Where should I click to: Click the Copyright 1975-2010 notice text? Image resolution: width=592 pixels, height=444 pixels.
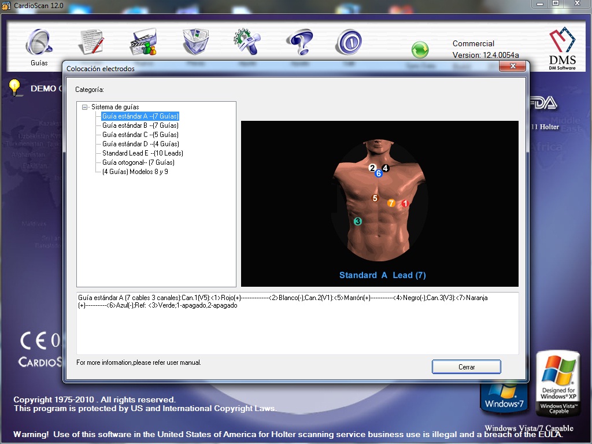94,400
